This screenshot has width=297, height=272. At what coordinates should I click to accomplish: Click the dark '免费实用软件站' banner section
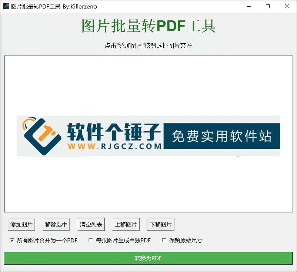(221, 136)
